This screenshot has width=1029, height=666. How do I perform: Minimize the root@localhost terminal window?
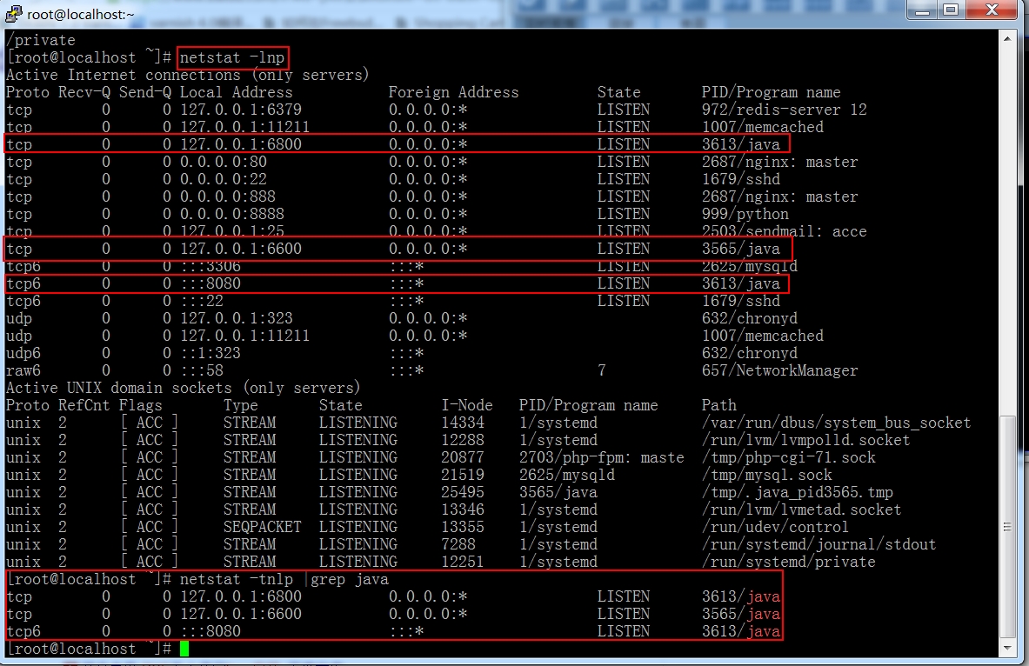point(922,10)
